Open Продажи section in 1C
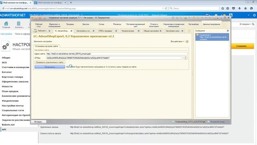Viewport: 257px width, 145px height. pyautogui.click(x=70, y=24)
